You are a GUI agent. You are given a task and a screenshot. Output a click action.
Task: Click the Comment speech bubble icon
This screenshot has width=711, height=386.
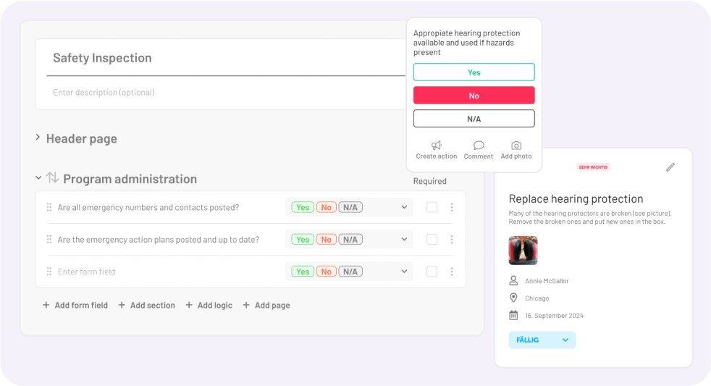click(x=478, y=146)
